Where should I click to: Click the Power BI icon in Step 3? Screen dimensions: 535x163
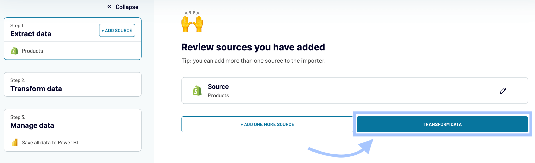tap(14, 142)
